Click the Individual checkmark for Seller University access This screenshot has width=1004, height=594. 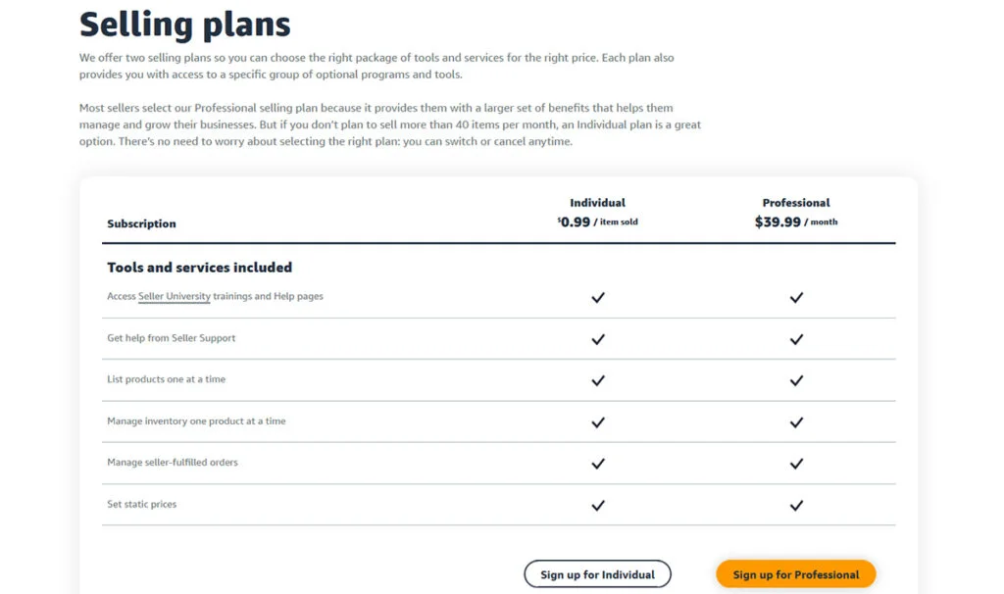pos(598,296)
